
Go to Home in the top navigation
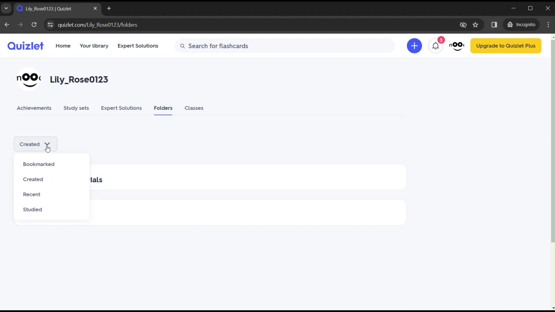click(63, 46)
